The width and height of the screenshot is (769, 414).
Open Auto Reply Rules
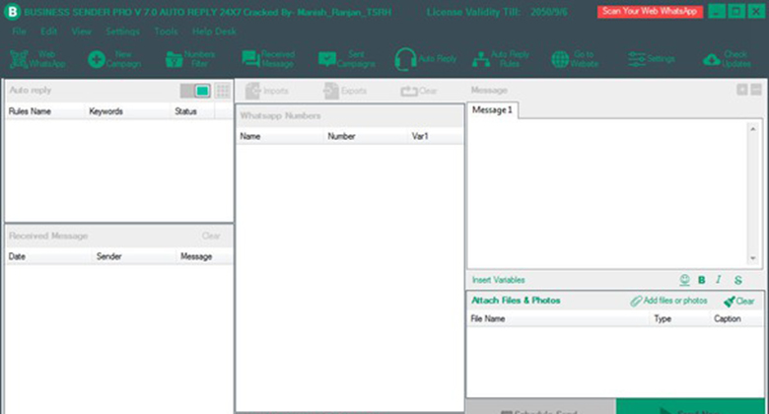pos(501,59)
